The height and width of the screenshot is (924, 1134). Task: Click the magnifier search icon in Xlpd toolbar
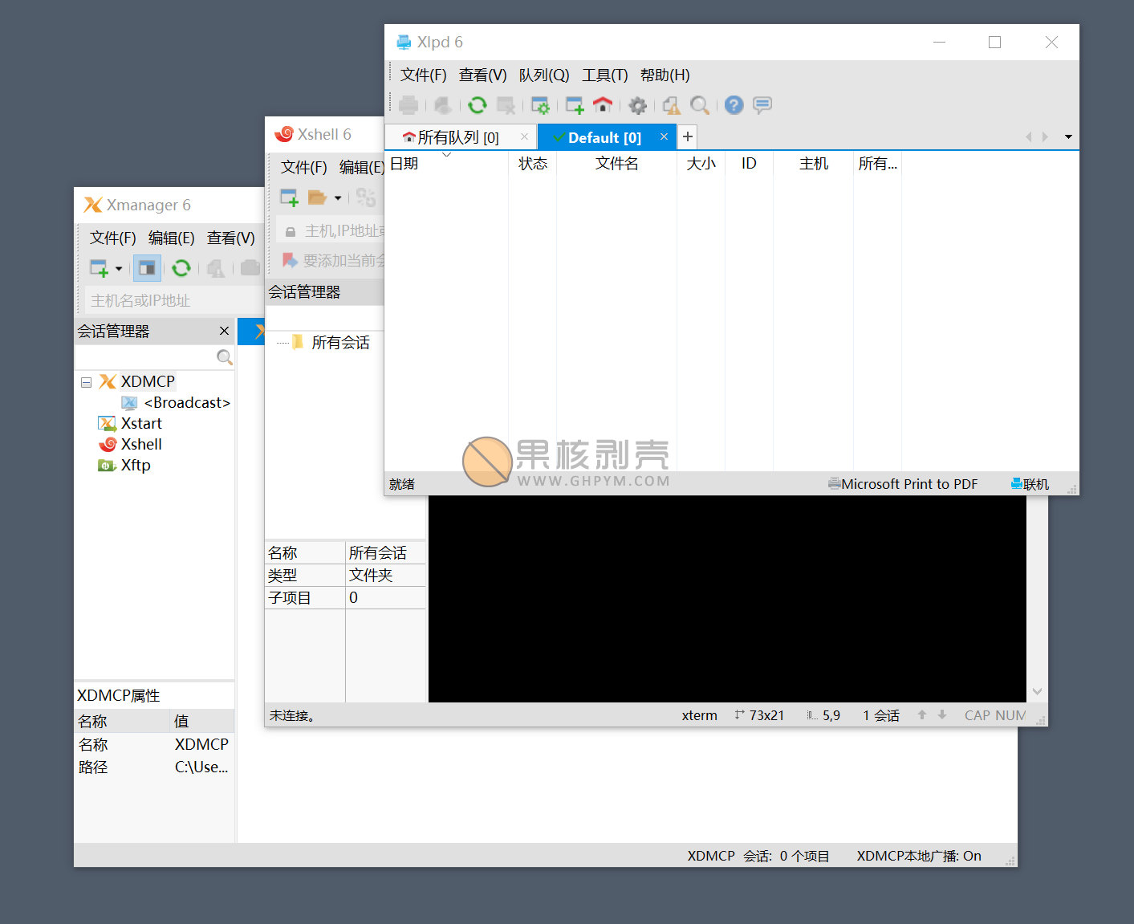[x=700, y=105]
